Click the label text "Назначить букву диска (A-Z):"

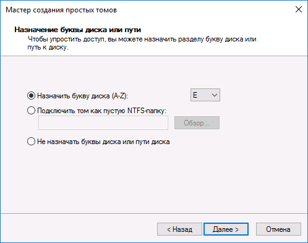coord(82,96)
